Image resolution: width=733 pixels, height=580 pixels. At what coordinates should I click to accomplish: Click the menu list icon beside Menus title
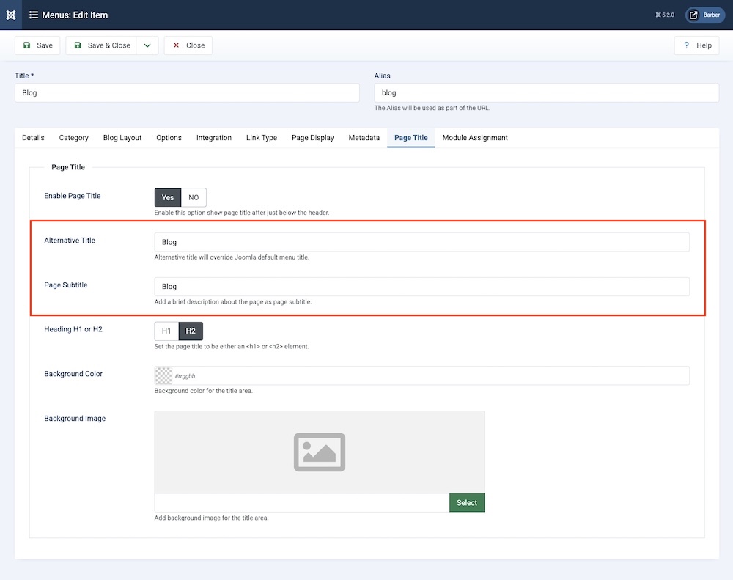tap(34, 15)
